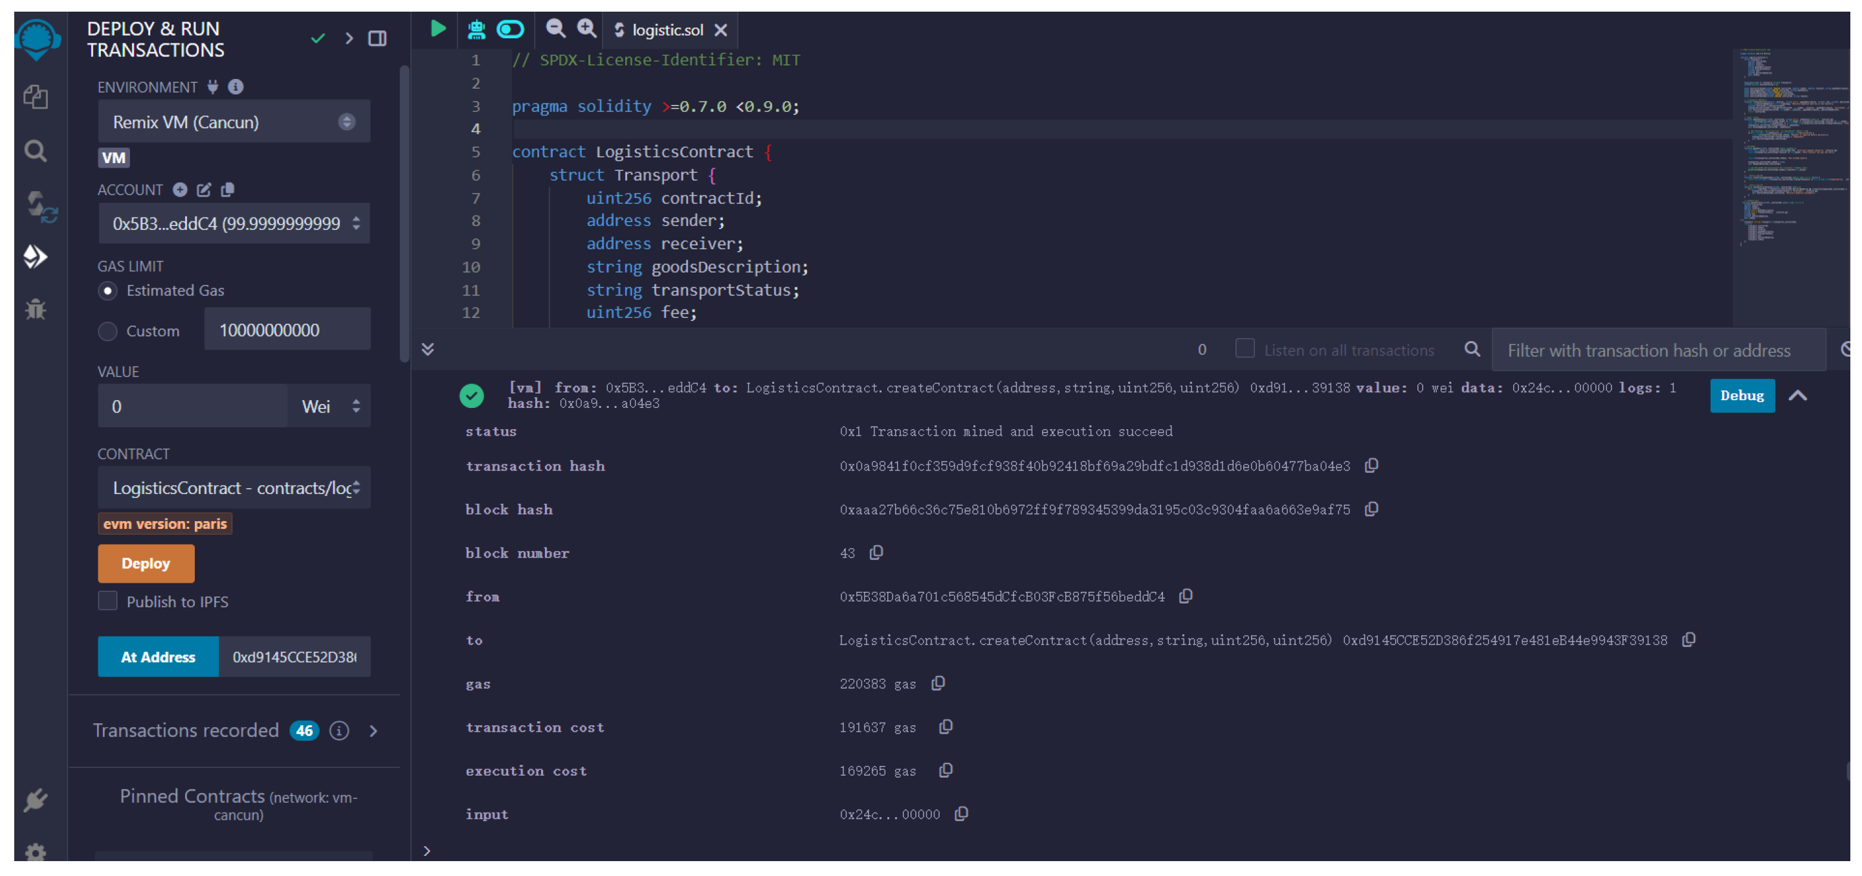This screenshot has height=876, width=1862.
Task: Select the Custom gas limit radio button
Action: tap(107, 331)
